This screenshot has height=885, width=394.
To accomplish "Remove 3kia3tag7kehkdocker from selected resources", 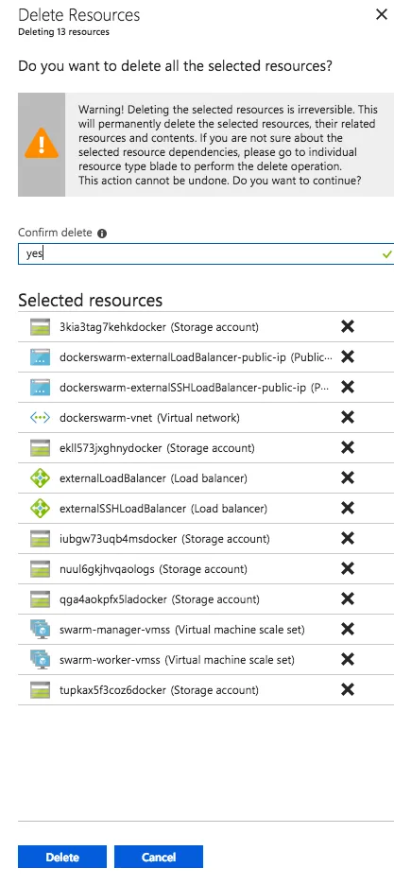I will coord(348,326).
